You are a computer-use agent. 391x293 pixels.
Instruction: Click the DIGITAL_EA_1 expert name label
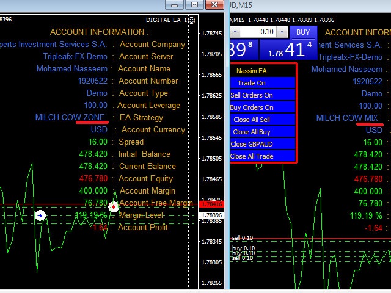tap(166, 20)
